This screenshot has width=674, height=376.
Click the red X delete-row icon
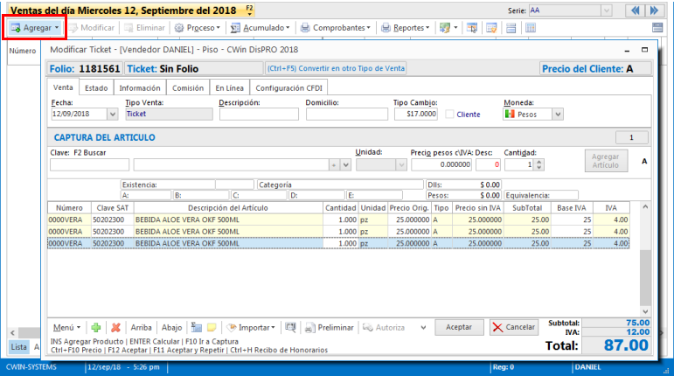(115, 327)
